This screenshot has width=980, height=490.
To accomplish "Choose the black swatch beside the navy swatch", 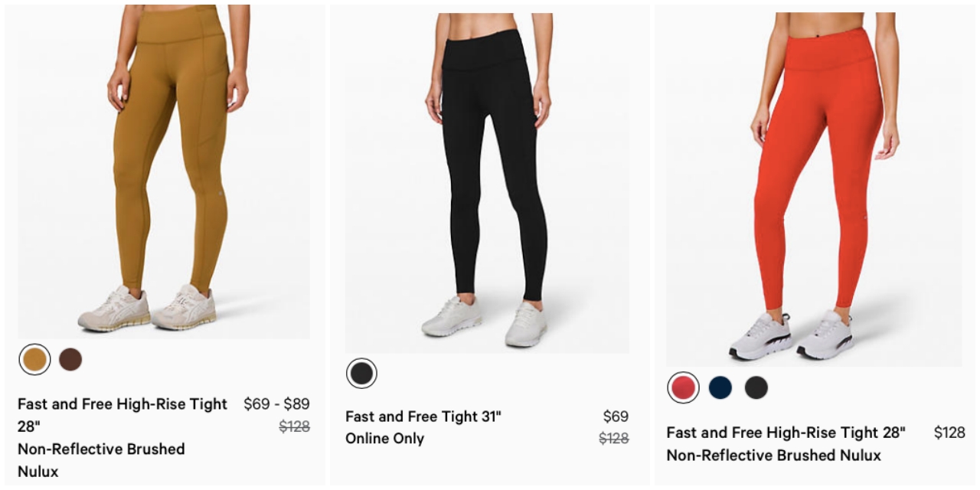I will [x=756, y=387].
